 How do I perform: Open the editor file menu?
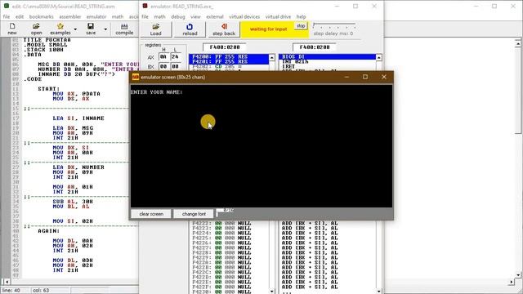pyautogui.click(x=7, y=16)
